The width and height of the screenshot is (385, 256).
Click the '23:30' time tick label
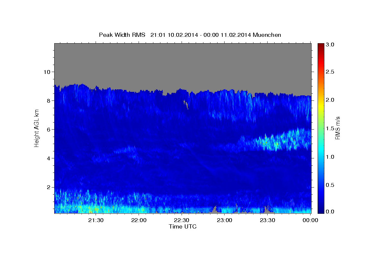coord(267,220)
